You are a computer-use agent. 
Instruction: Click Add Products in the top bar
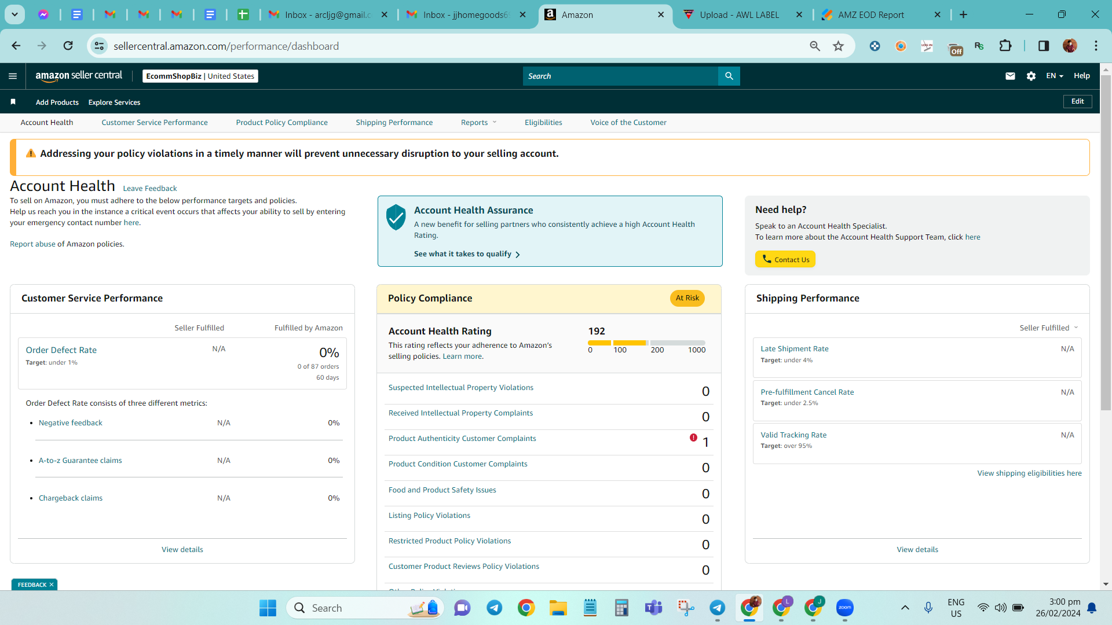point(57,102)
